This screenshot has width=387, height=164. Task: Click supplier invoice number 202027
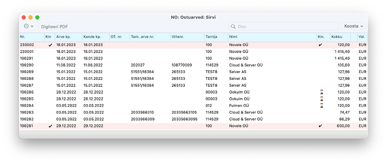138,65
